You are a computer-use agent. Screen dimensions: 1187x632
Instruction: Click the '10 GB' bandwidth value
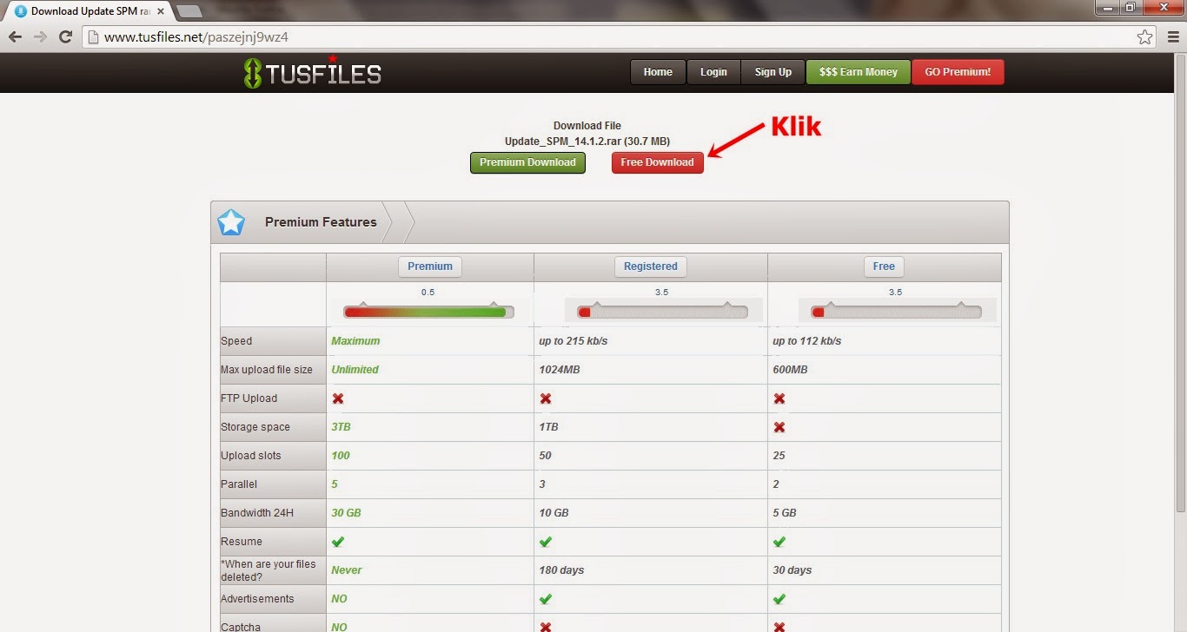click(x=554, y=513)
